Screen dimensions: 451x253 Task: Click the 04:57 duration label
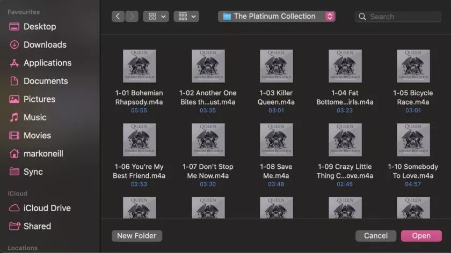(x=413, y=184)
